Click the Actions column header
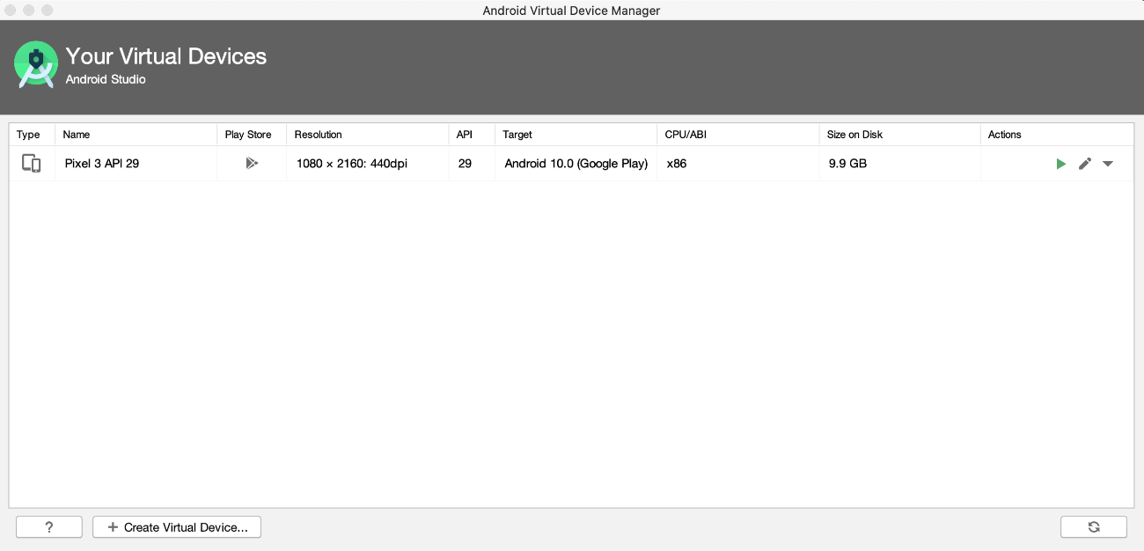This screenshot has height=551, width=1144. coord(1057,135)
